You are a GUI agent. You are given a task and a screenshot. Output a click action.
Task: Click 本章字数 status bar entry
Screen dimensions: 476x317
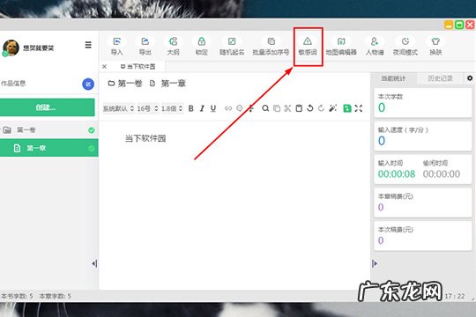[x=56, y=296]
